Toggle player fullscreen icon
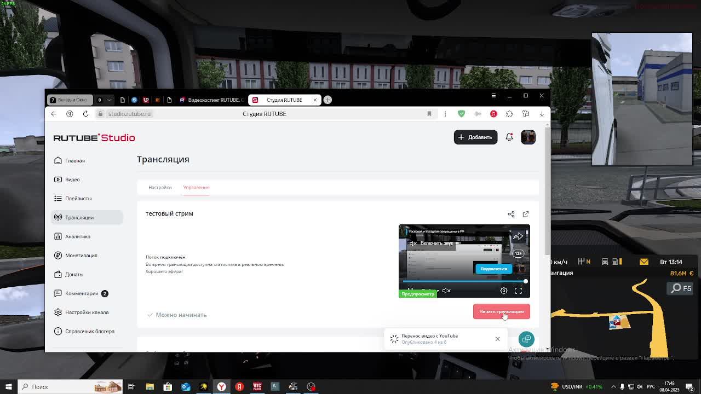The image size is (701, 394). pos(518,291)
